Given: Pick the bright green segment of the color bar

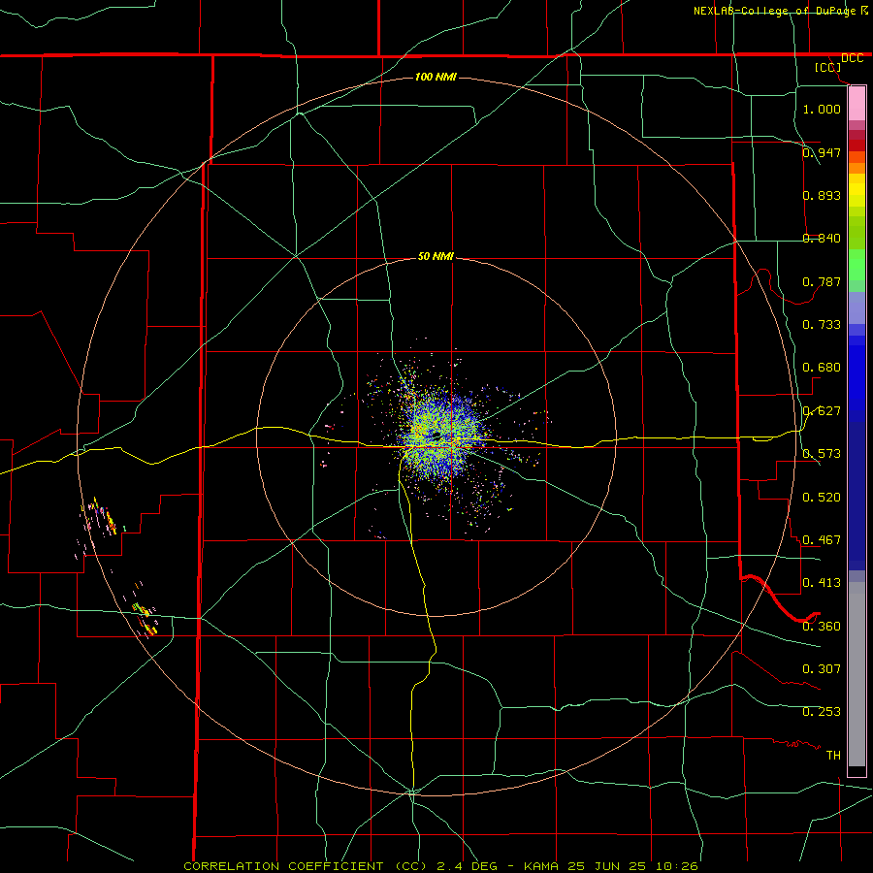Looking at the screenshot, I should 857,265.
